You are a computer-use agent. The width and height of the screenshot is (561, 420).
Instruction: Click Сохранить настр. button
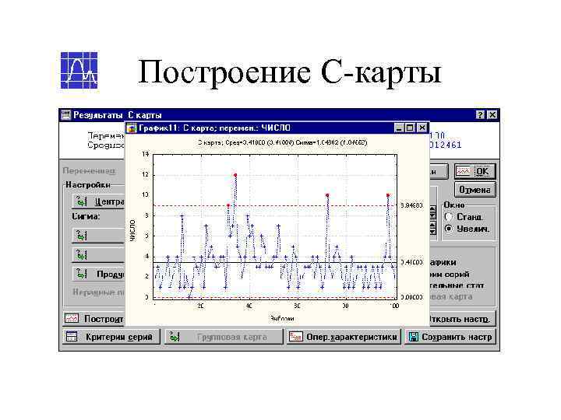[450, 337]
